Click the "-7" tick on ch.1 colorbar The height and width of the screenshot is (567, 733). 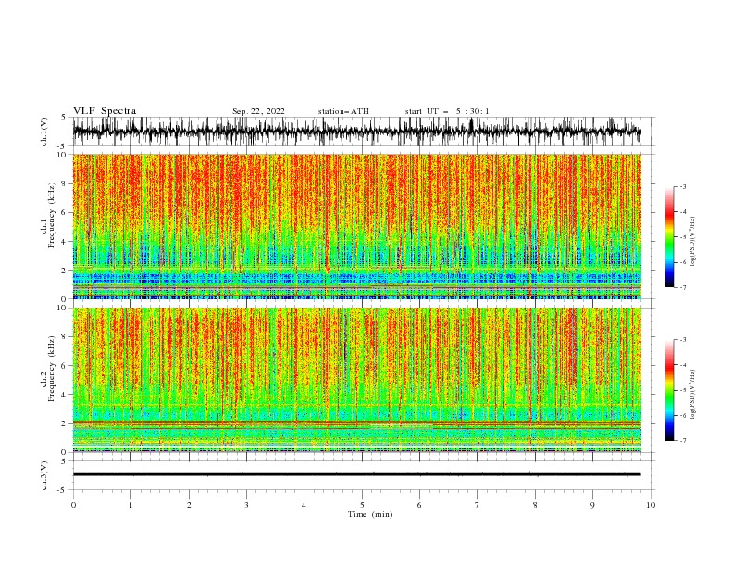(682, 287)
